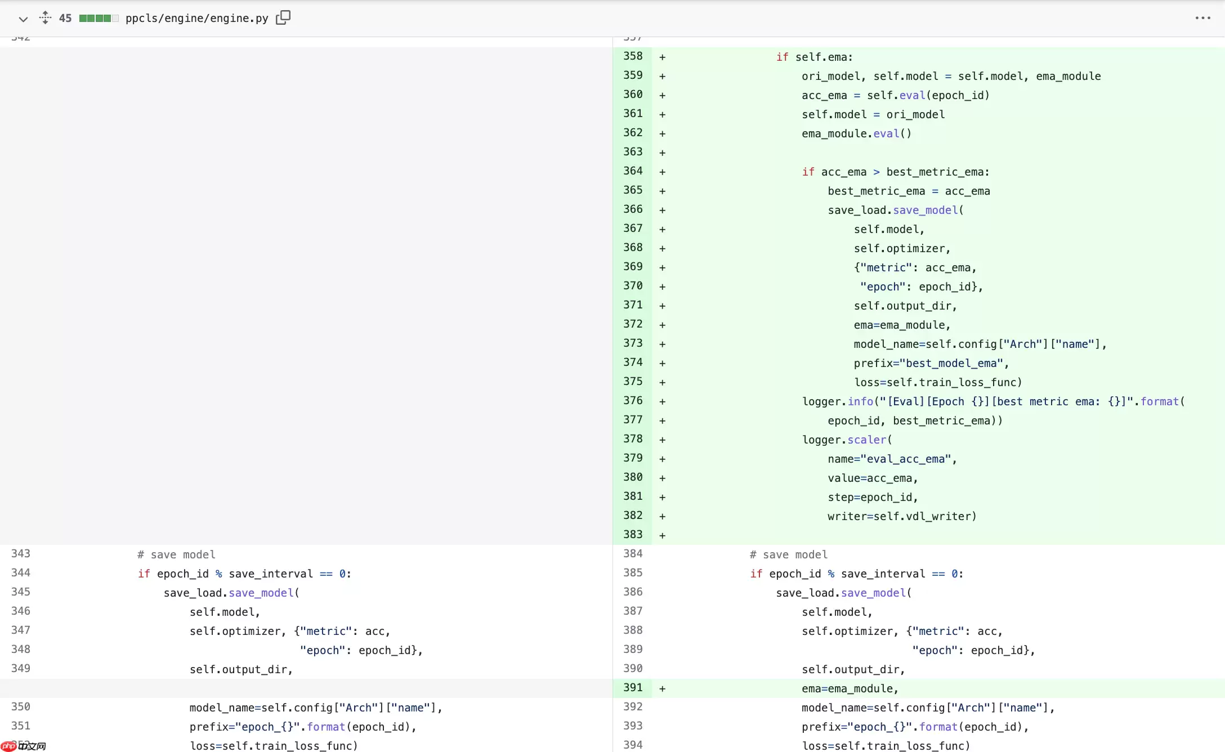This screenshot has width=1225, height=752.
Task: Select right-side line number 364
Action: coord(633,171)
